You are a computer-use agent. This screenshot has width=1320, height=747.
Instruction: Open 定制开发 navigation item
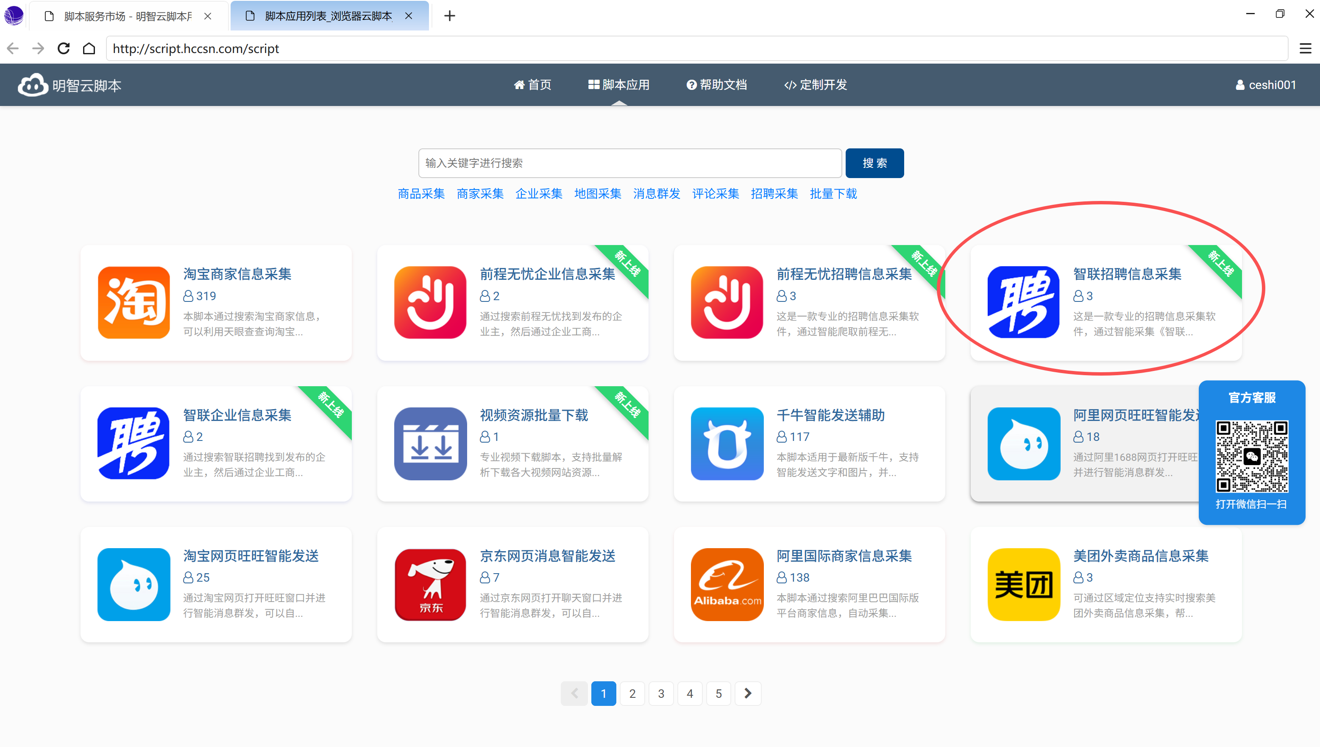coord(816,85)
